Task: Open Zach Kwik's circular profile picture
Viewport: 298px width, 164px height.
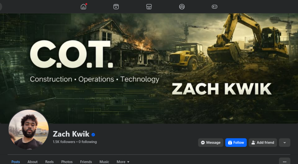Action: coord(29,129)
